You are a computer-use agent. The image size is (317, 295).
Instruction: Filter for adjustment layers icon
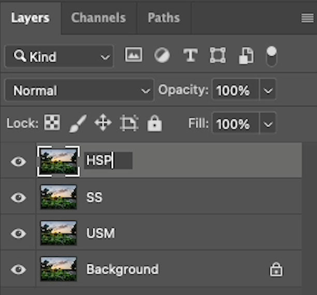pos(162,55)
